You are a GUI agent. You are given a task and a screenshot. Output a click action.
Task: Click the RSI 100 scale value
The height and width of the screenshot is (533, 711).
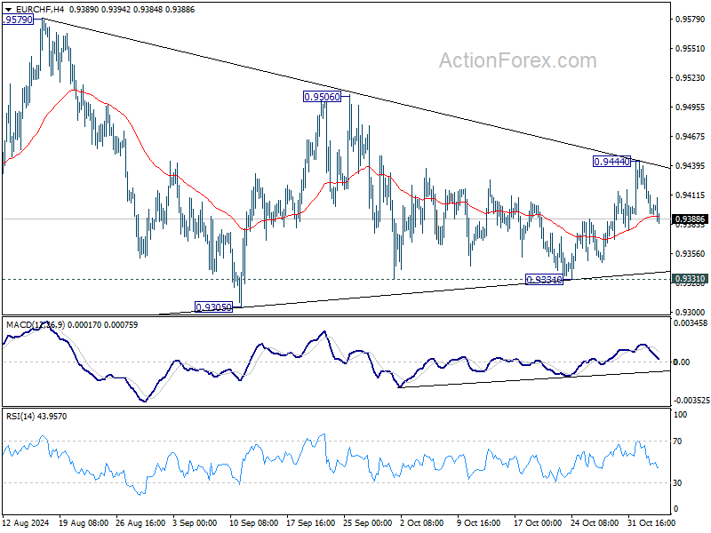pyautogui.click(x=681, y=414)
